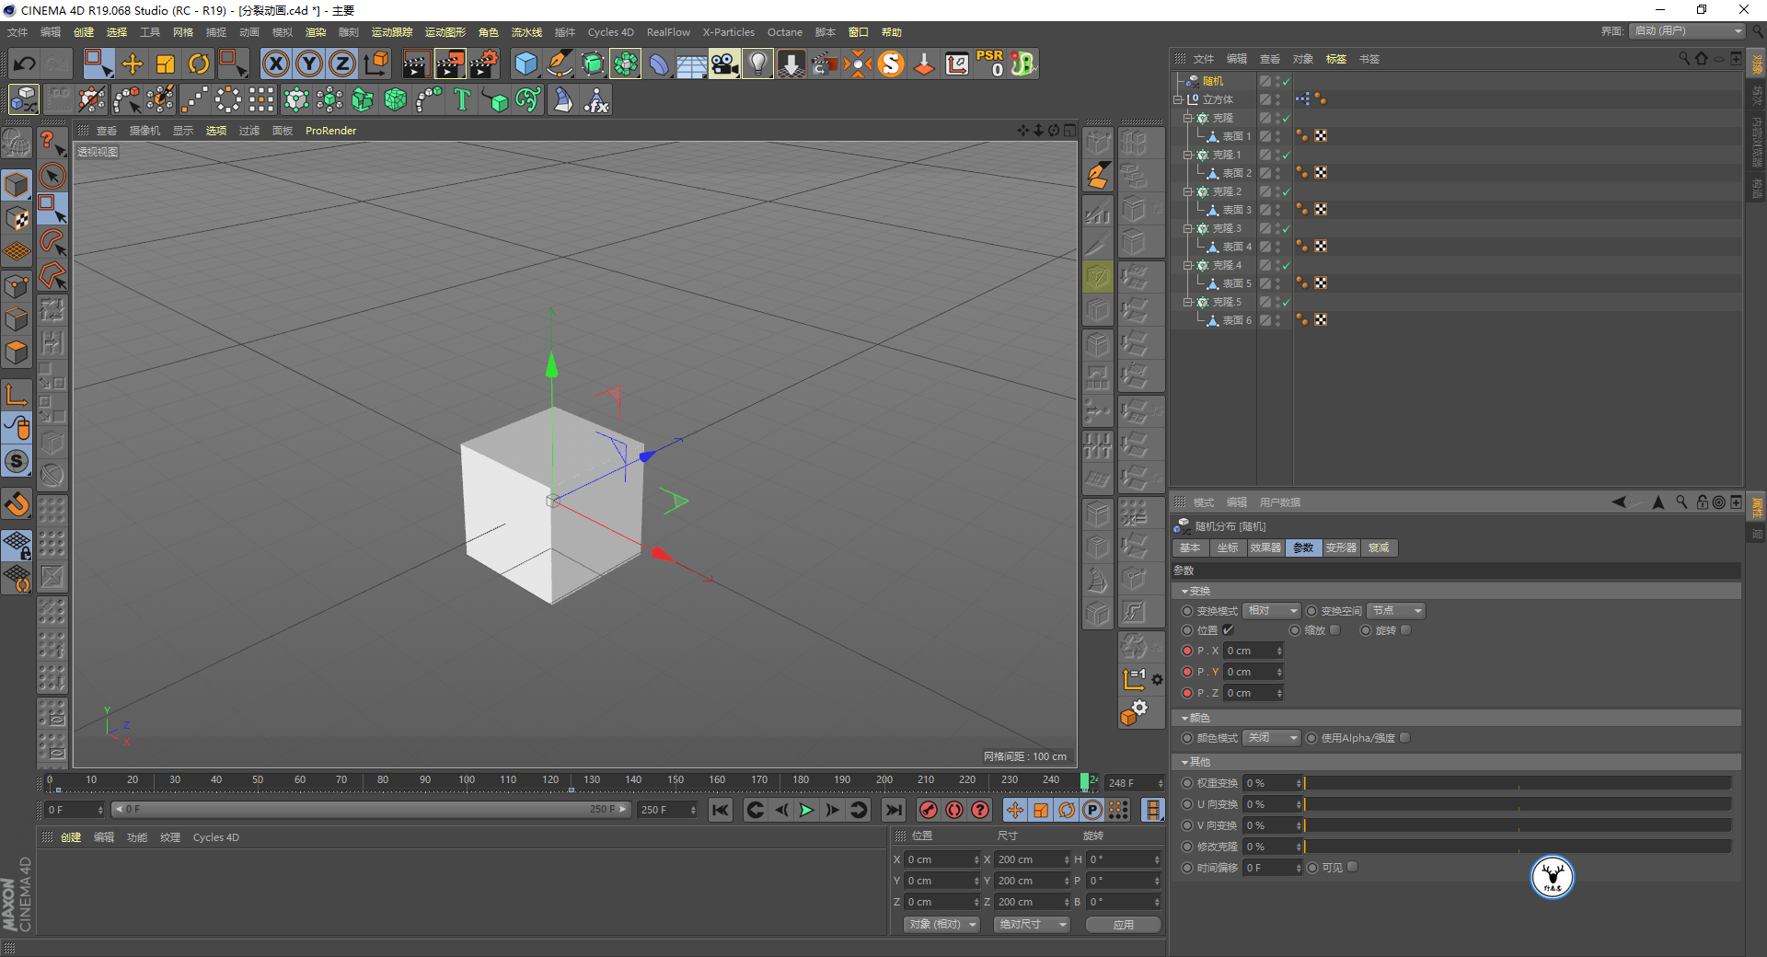Viewport: 1767px width, 957px height.
Task: Click the 修改克隆 slider bar
Action: coord(1518,847)
